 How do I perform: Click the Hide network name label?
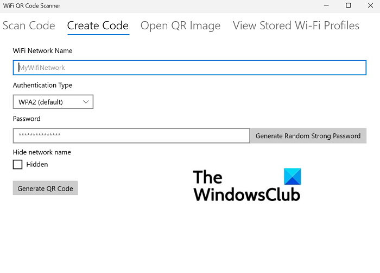tap(42, 152)
